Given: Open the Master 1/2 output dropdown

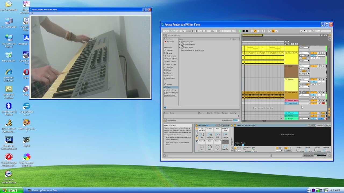Looking at the screenshot, I should 304,118.
